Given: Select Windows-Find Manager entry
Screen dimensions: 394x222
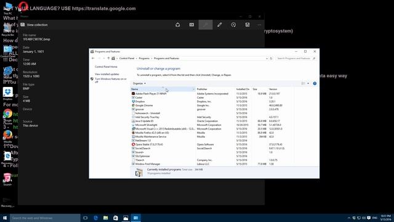Looking at the screenshot, I should [x=212, y=164].
